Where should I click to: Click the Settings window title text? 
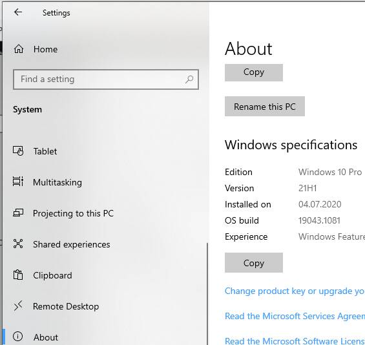(x=56, y=13)
